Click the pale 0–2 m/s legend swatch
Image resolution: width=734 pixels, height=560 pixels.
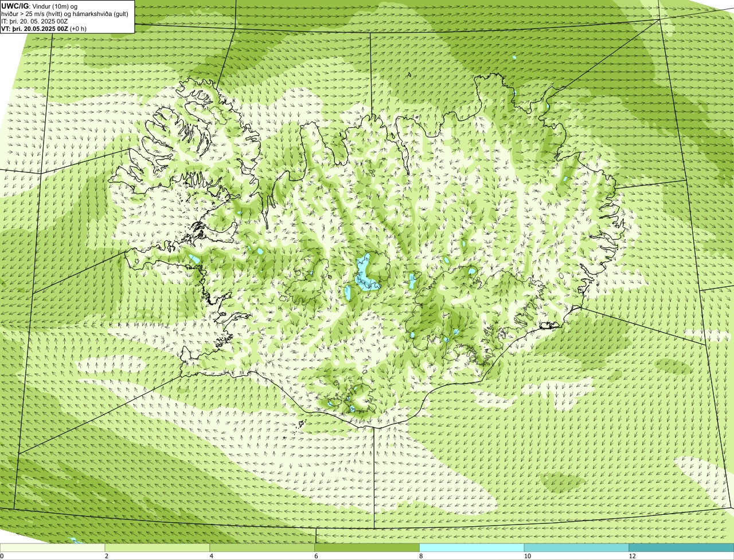(53, 547)
